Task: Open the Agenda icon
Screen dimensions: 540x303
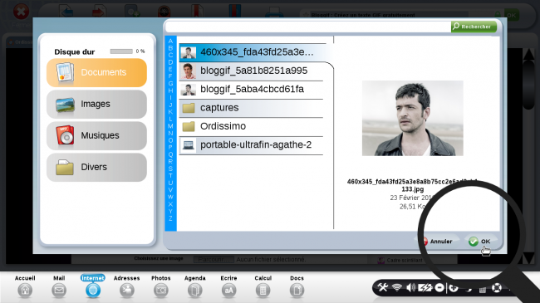Action: pos(194,291)
